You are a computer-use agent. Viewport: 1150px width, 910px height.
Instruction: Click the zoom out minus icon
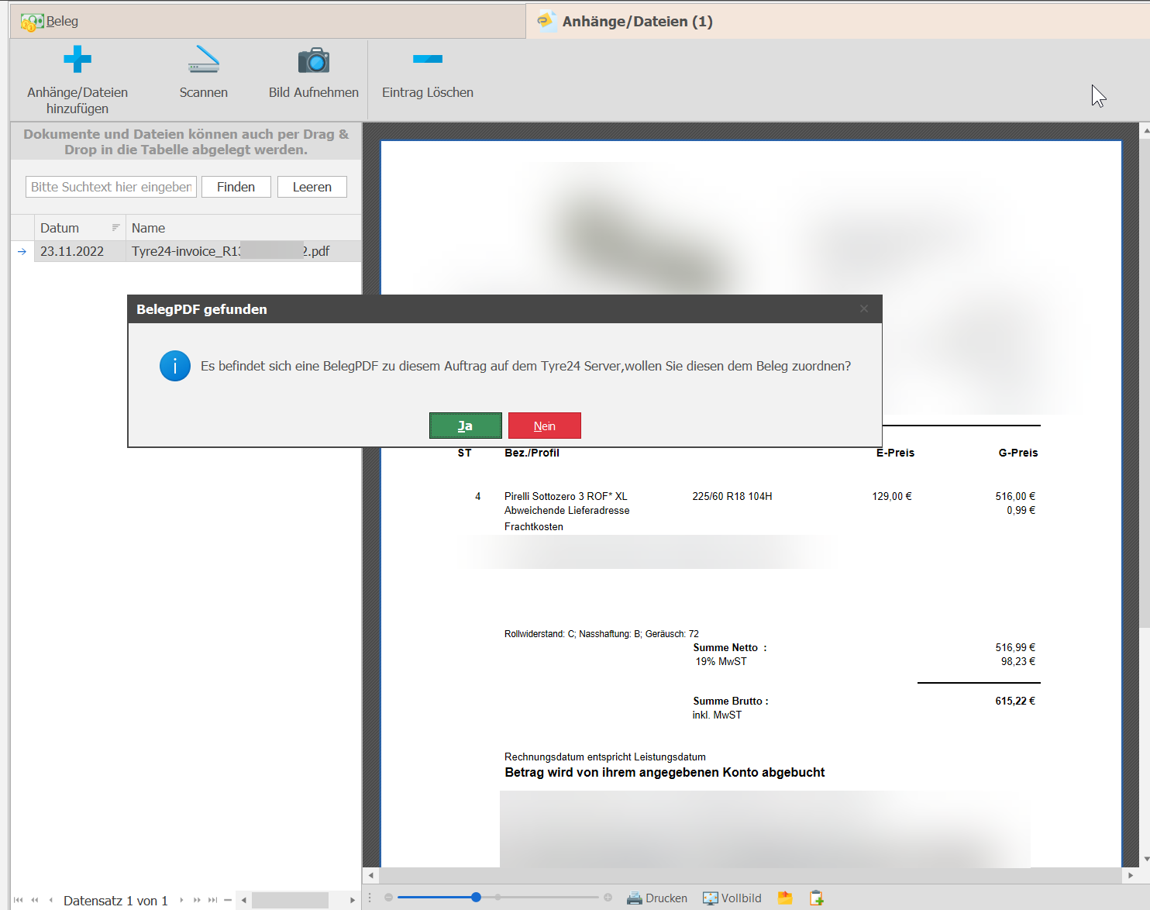[x=388, y=898]
